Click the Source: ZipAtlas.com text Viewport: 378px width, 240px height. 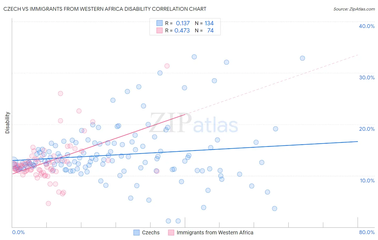tap(354, 9)
